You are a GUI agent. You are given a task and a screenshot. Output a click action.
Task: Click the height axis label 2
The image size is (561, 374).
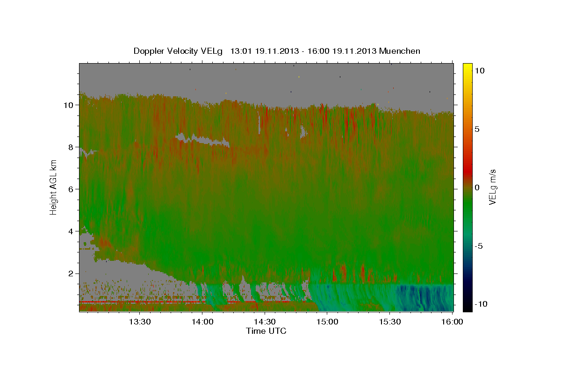71,273
